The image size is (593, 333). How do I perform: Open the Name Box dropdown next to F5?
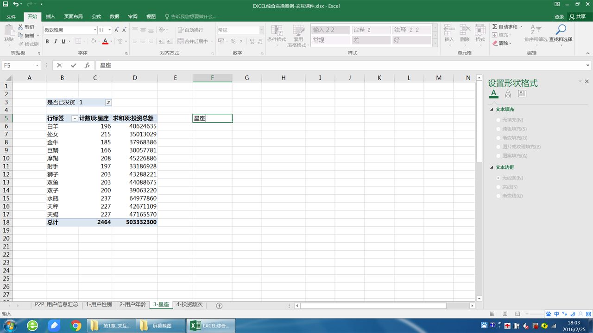pyautogui.click(x=37, y=66)
